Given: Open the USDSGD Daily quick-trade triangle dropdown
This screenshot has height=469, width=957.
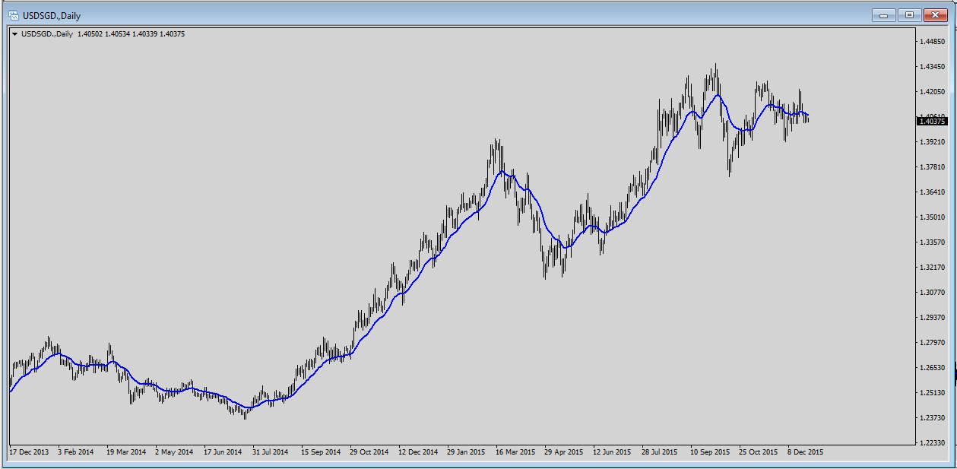Looking at the screenshot, I should 14,33.
